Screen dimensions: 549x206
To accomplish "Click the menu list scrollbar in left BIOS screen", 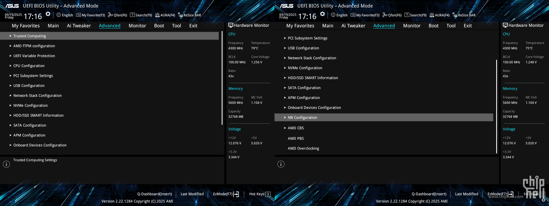I will (x=222, y=78).
